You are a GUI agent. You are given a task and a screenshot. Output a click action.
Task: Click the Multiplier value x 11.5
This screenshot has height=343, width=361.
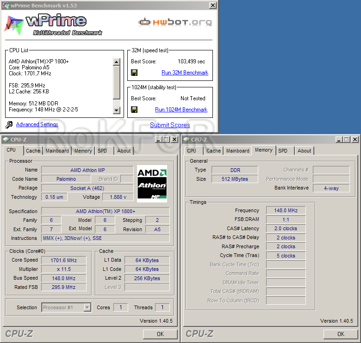pyautogui.click(x=64, y=269)
